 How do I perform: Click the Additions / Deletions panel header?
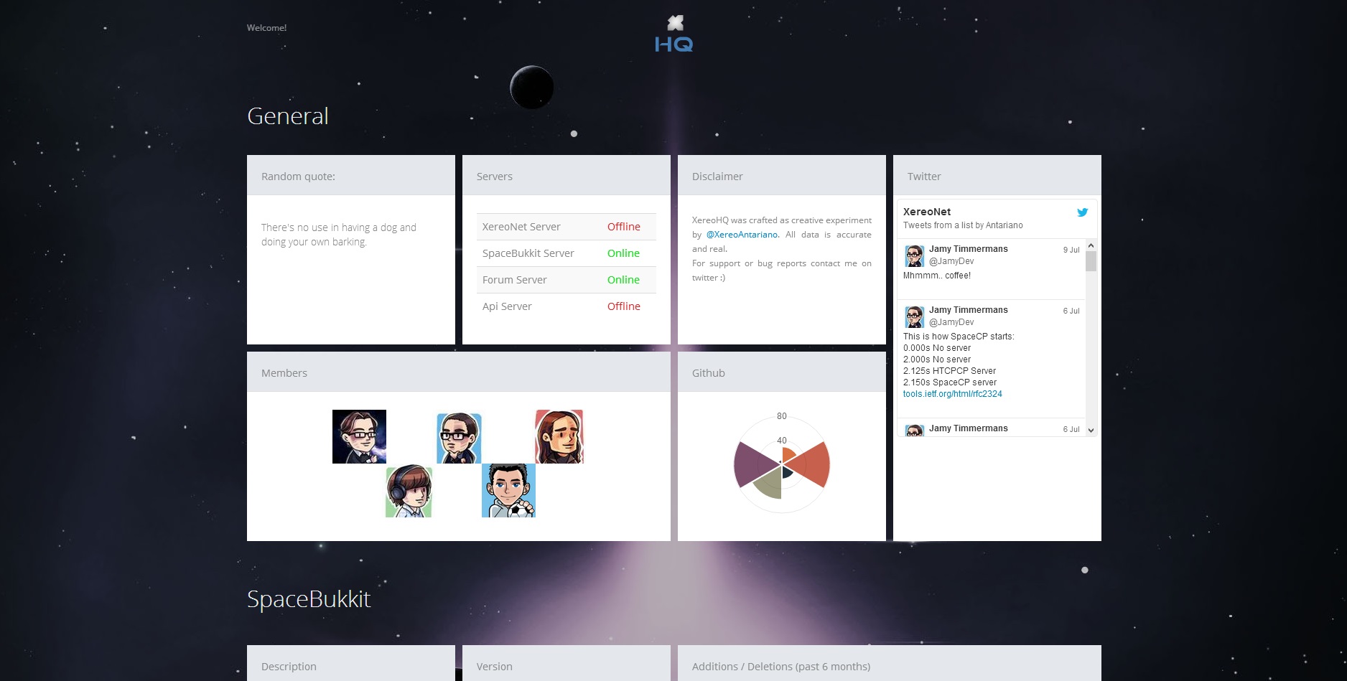click(890, 664)
